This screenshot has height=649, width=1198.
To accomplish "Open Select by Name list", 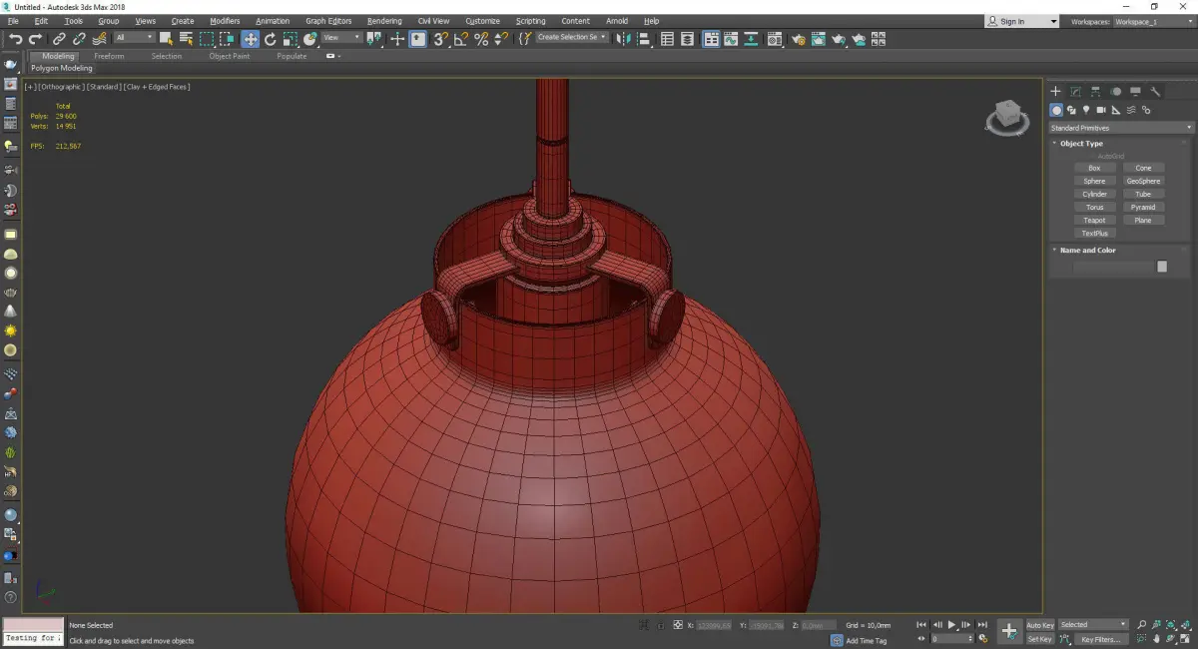I will point(186,39).
